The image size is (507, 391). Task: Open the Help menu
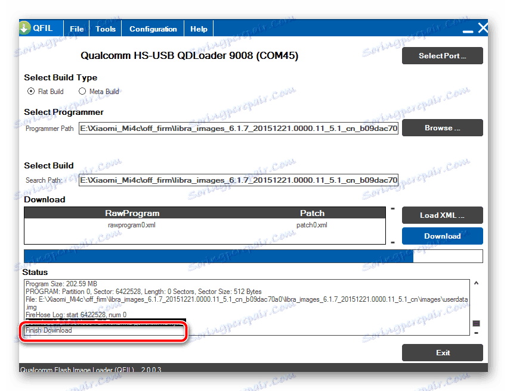coord(199,28)
